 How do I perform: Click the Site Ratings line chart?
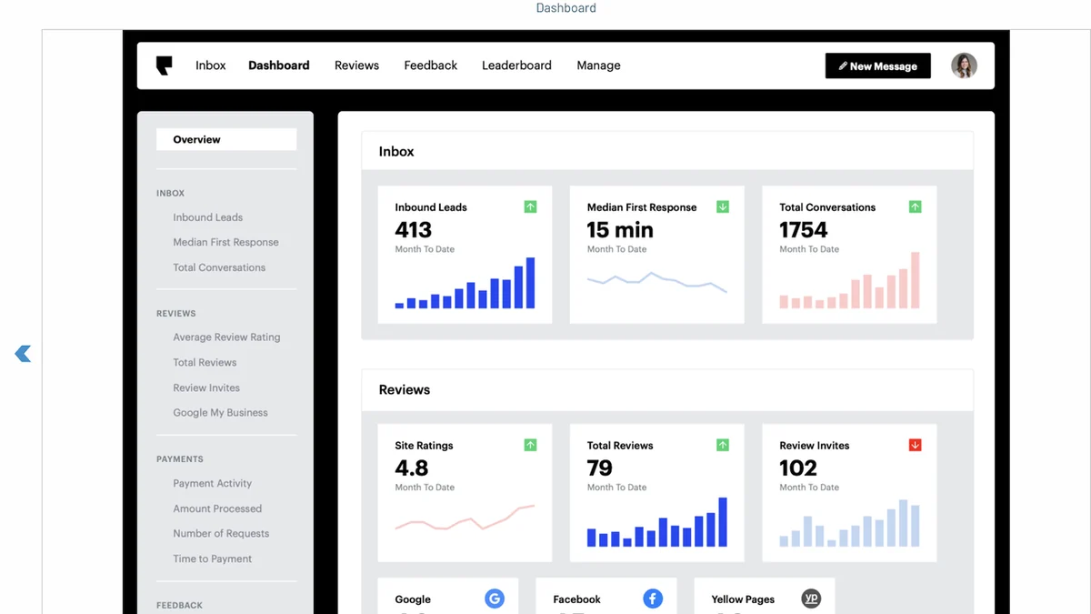[x=465, y=518]
